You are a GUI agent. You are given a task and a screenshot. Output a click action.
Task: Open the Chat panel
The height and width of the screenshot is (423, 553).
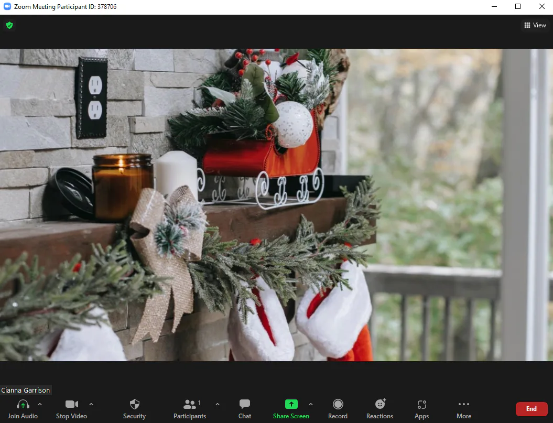[245, 409]
